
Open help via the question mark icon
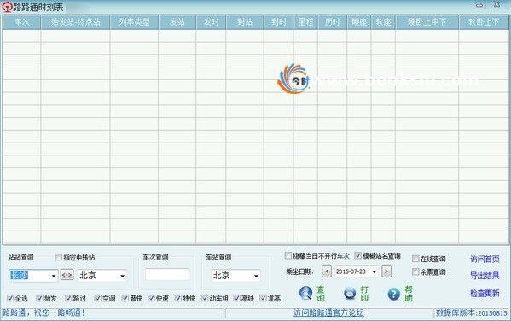pos(393,294)
